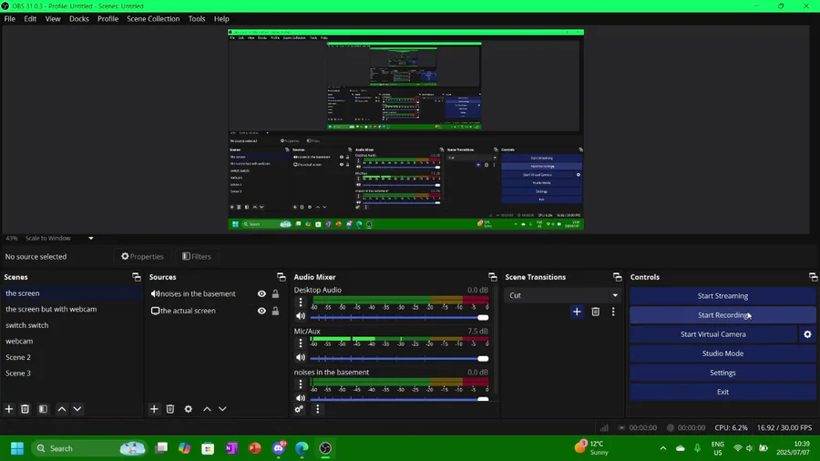
Task: Select scene 'the screen but with webcam'
Action: (x=51, y=309)
